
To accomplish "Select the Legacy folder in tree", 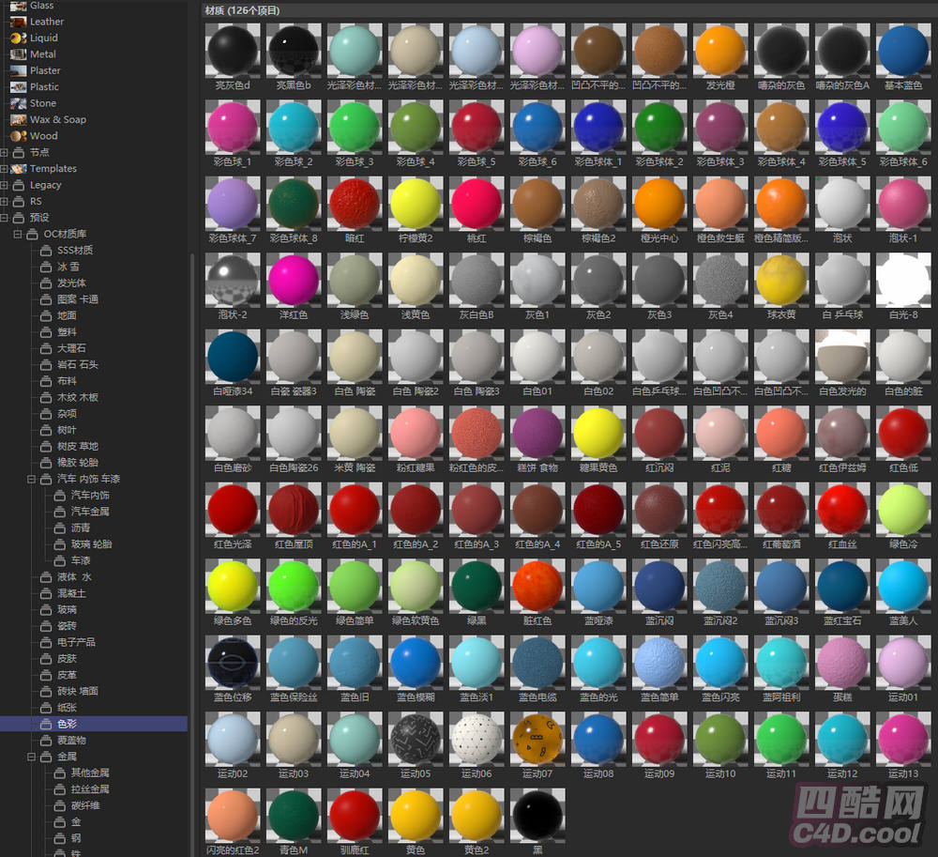I will tap(45, 185).
